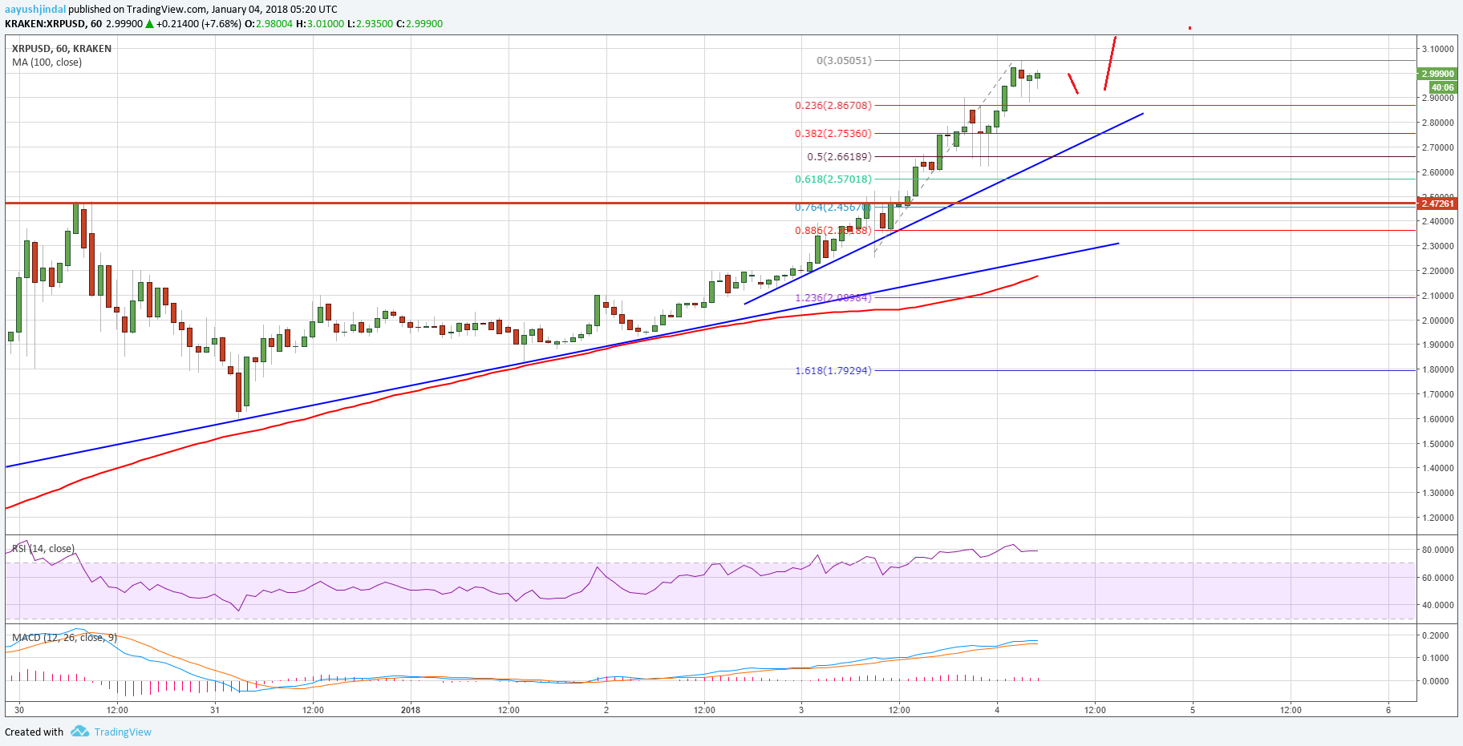
Task: Click the green up-arrow change indicator
Action: pos(147,24)
